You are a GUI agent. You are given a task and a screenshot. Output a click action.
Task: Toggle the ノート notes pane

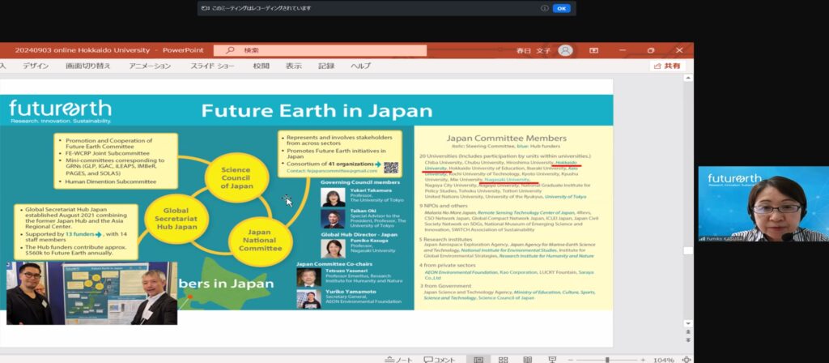[399, 359]
